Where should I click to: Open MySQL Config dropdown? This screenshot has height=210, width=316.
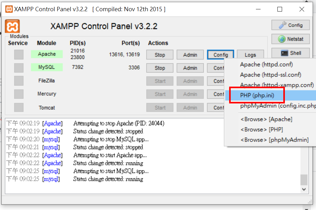216,68
